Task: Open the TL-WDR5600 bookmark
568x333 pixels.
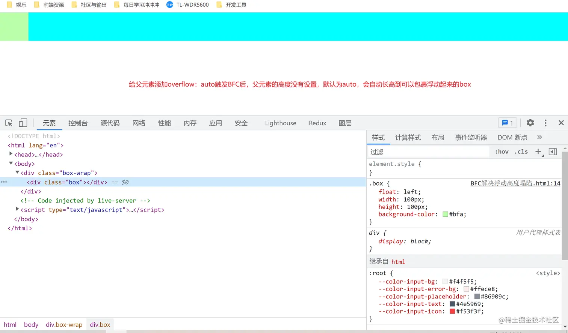Action: [188, 5]
